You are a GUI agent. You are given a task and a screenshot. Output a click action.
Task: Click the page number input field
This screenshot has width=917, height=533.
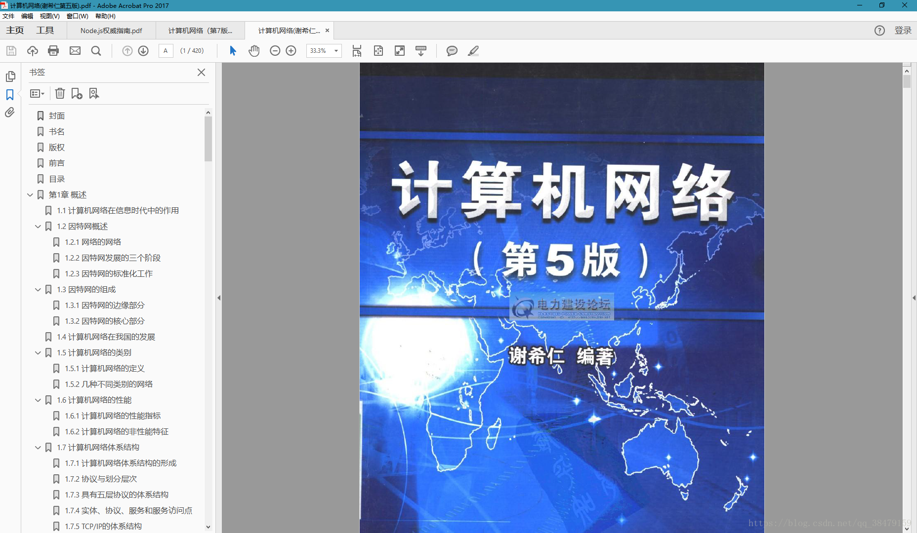(x=166, y=51)
